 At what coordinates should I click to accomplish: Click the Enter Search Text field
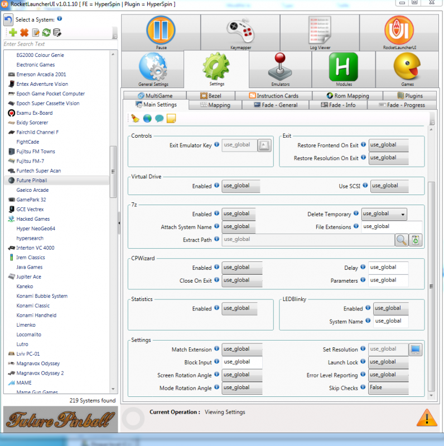click(x=60, y=44)
